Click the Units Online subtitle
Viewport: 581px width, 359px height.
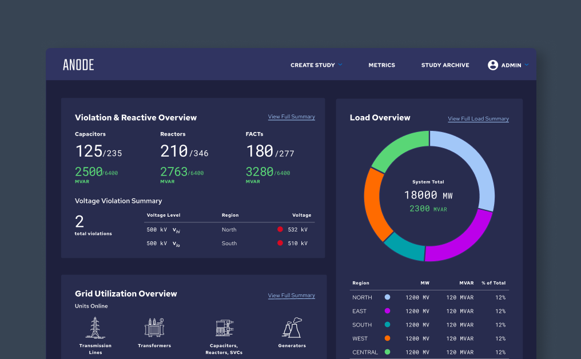tap(91, 306)
